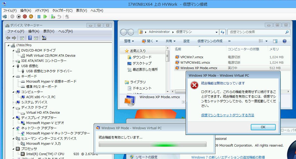Click the red Shut Down icon

pyautogui.click(x=25, y=17)
